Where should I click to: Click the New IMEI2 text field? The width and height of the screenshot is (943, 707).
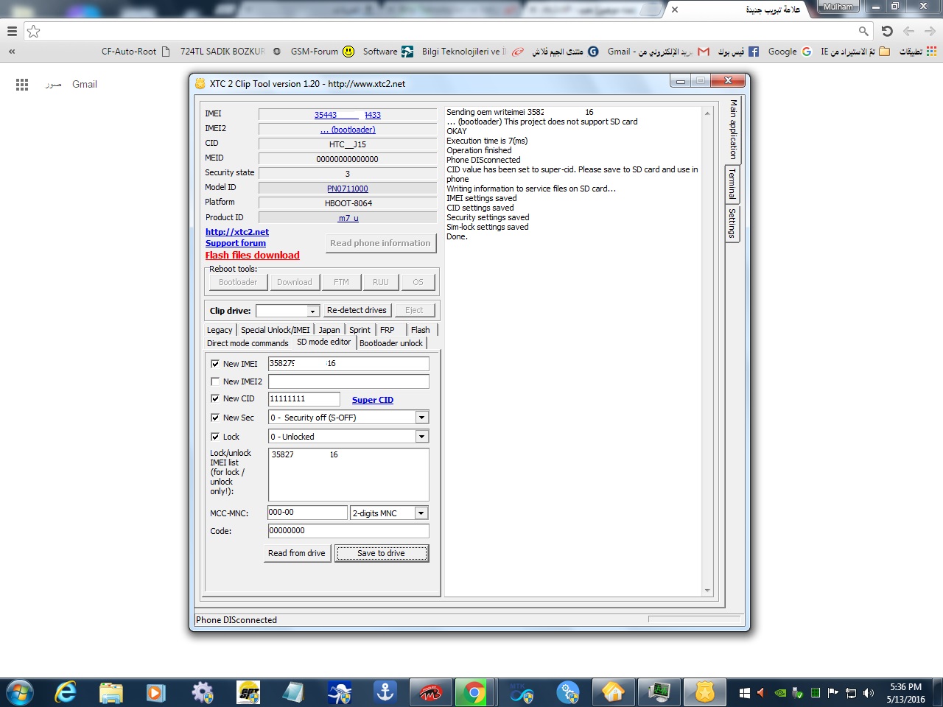click(x=348, y=381)
